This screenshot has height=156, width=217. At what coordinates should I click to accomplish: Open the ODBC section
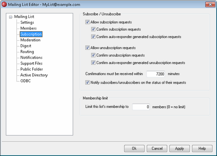coord(25,81)
